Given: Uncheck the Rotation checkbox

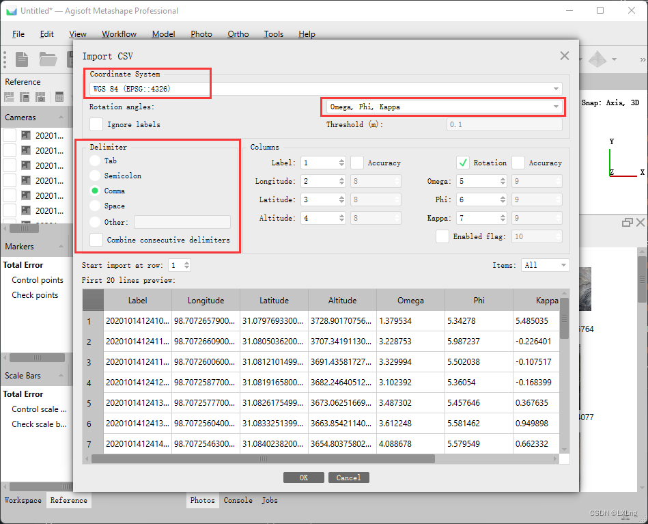Looking at the screenshot, I should pos(463,163).
